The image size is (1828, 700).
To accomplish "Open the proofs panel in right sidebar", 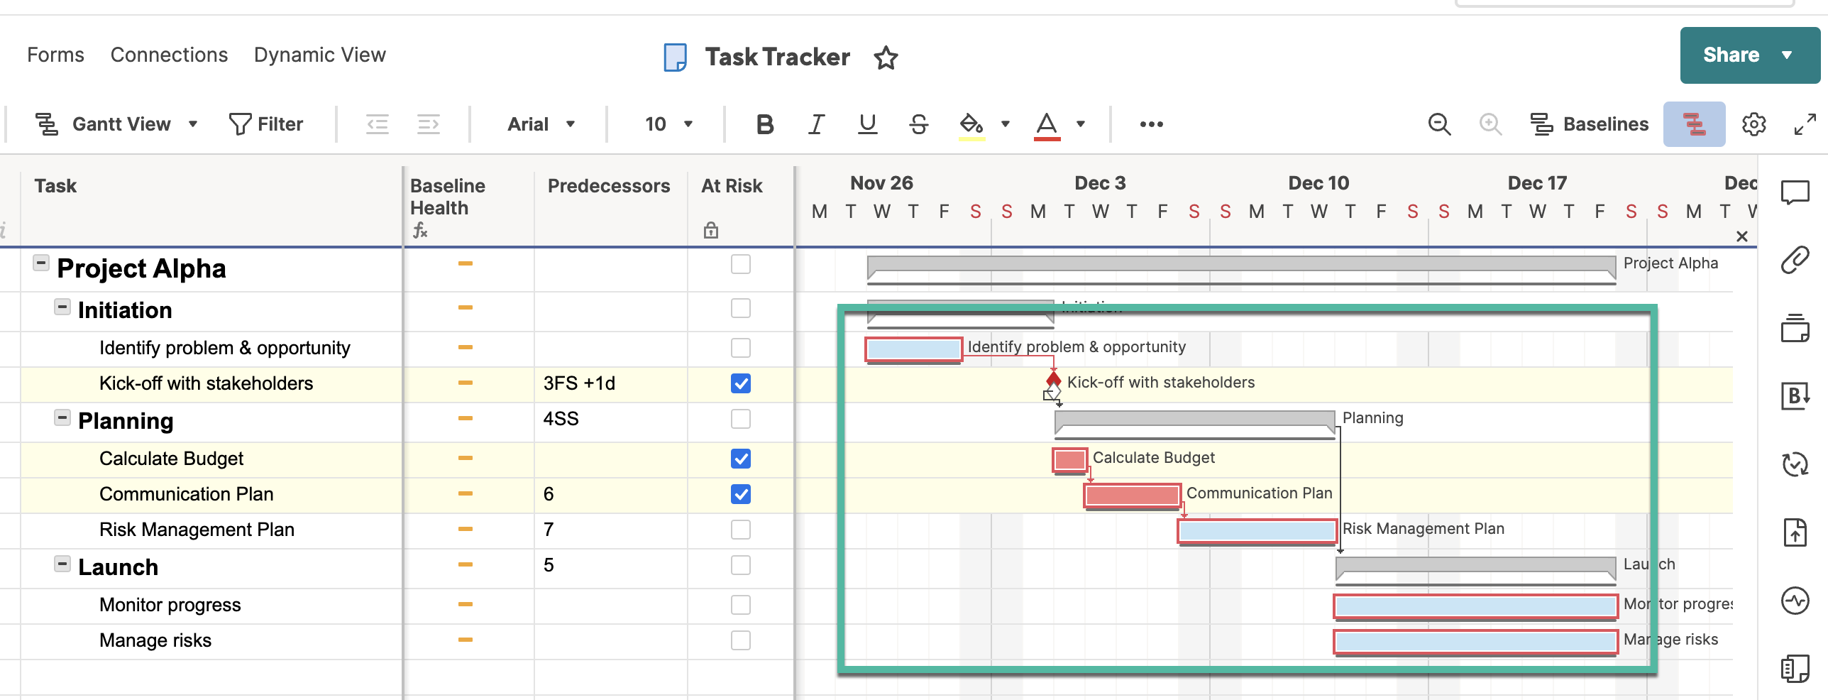I will [x=1795, y=327].
